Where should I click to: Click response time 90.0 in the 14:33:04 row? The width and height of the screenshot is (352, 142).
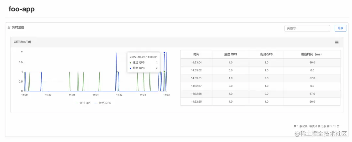pos(312,62)
